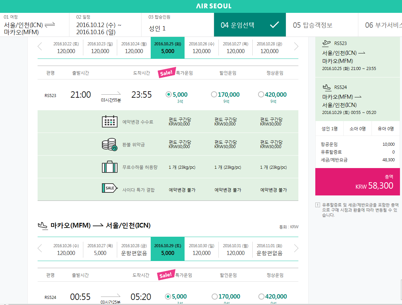Show earlier outbound dates with left arrow
This screenshot has width=402, height=305.
(40, 46)
